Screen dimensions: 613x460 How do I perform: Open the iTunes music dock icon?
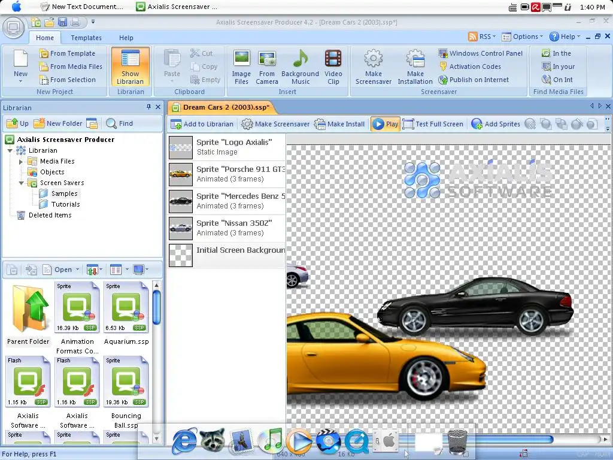click(x=270, y=440)
